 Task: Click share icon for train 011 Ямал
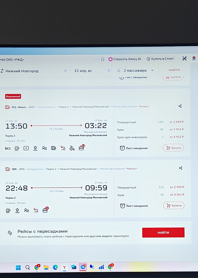pyautogui.click(x=180, y=106)
